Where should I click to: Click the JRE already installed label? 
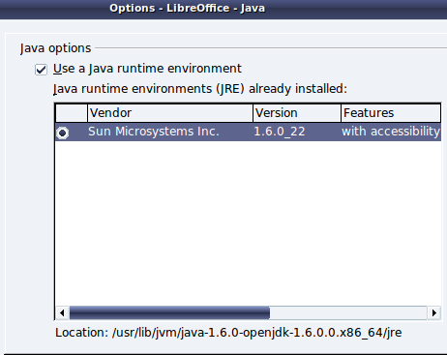(200, 89)
